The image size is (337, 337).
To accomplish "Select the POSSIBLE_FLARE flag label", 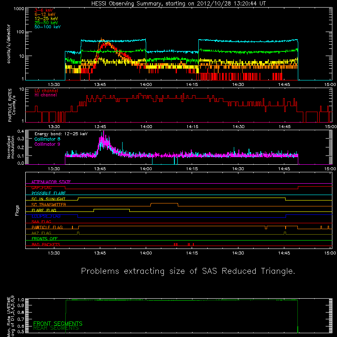I will point(48,193).
